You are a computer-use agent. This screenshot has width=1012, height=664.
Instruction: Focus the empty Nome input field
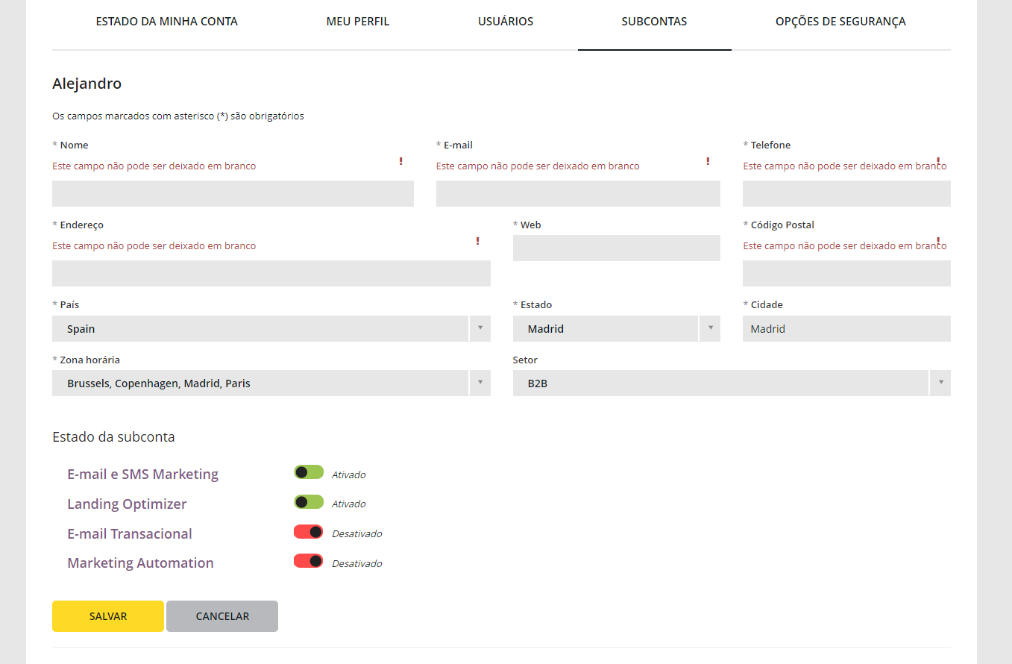233,193
